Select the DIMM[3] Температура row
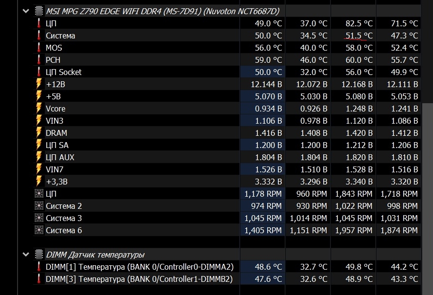This screenshot has width=433, height=295. 227,279
